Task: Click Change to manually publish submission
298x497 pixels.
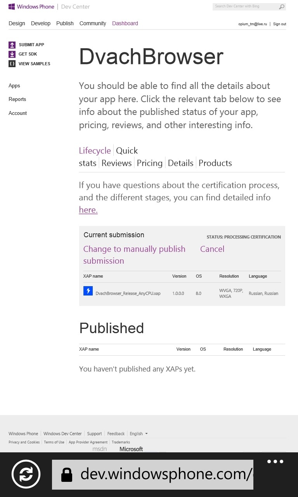Action: click(x=134, y=255)
